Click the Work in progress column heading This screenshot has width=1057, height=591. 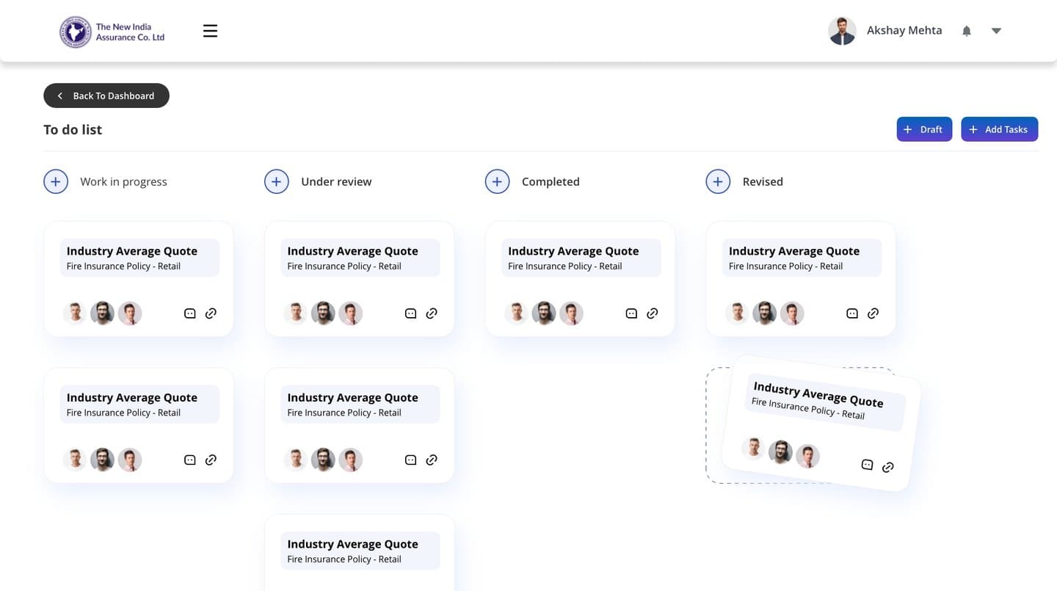click(123, 181)
